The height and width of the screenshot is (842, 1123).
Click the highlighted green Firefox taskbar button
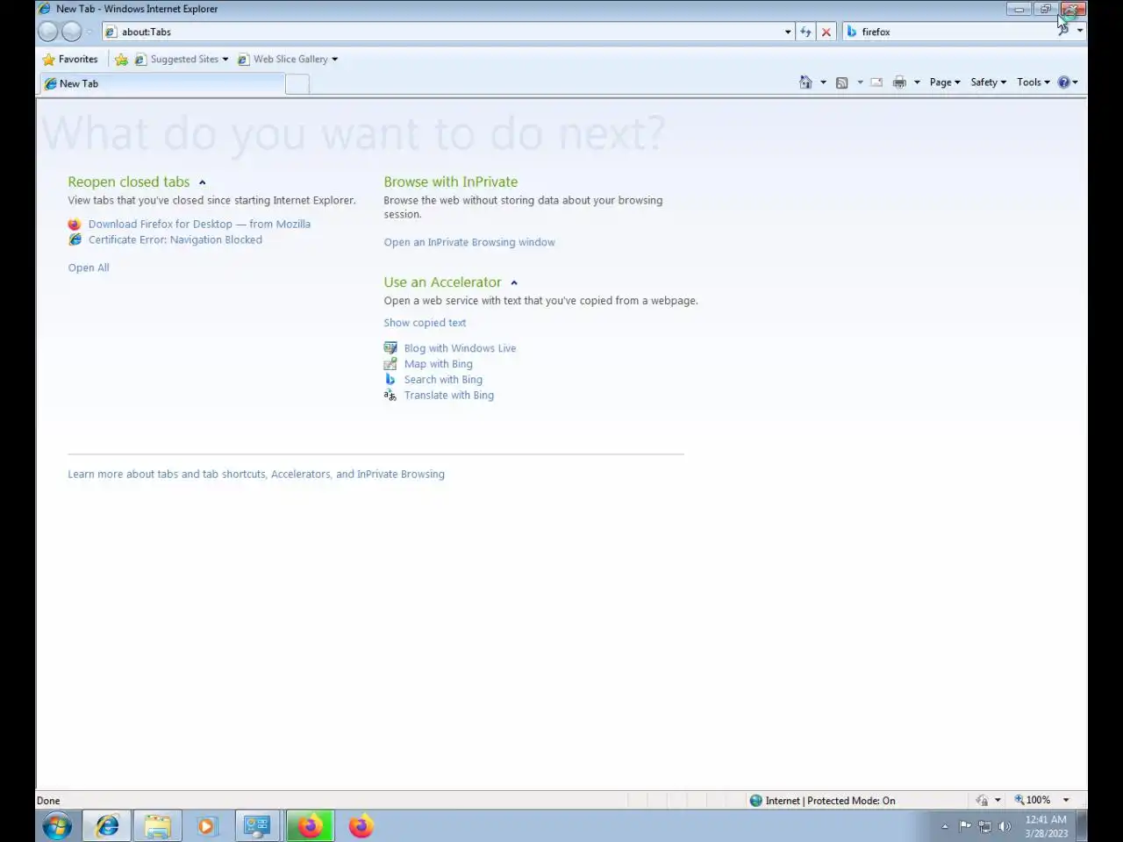pos(310,826)
